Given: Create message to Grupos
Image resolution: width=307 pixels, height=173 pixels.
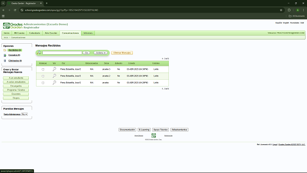Looking at the screenshot, I should coord(16,98).
